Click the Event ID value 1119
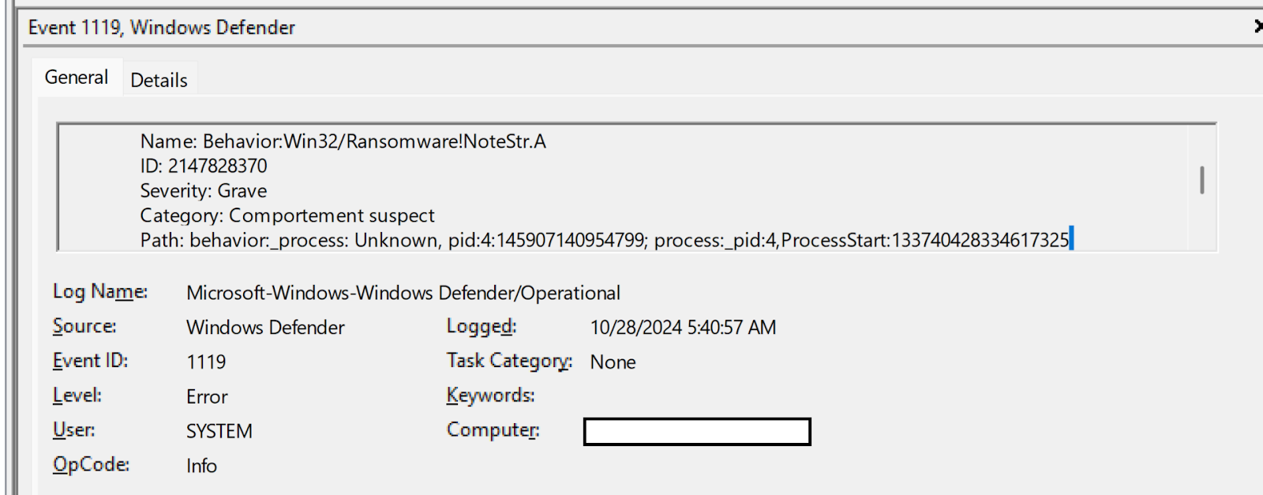 tap(206, 362)
